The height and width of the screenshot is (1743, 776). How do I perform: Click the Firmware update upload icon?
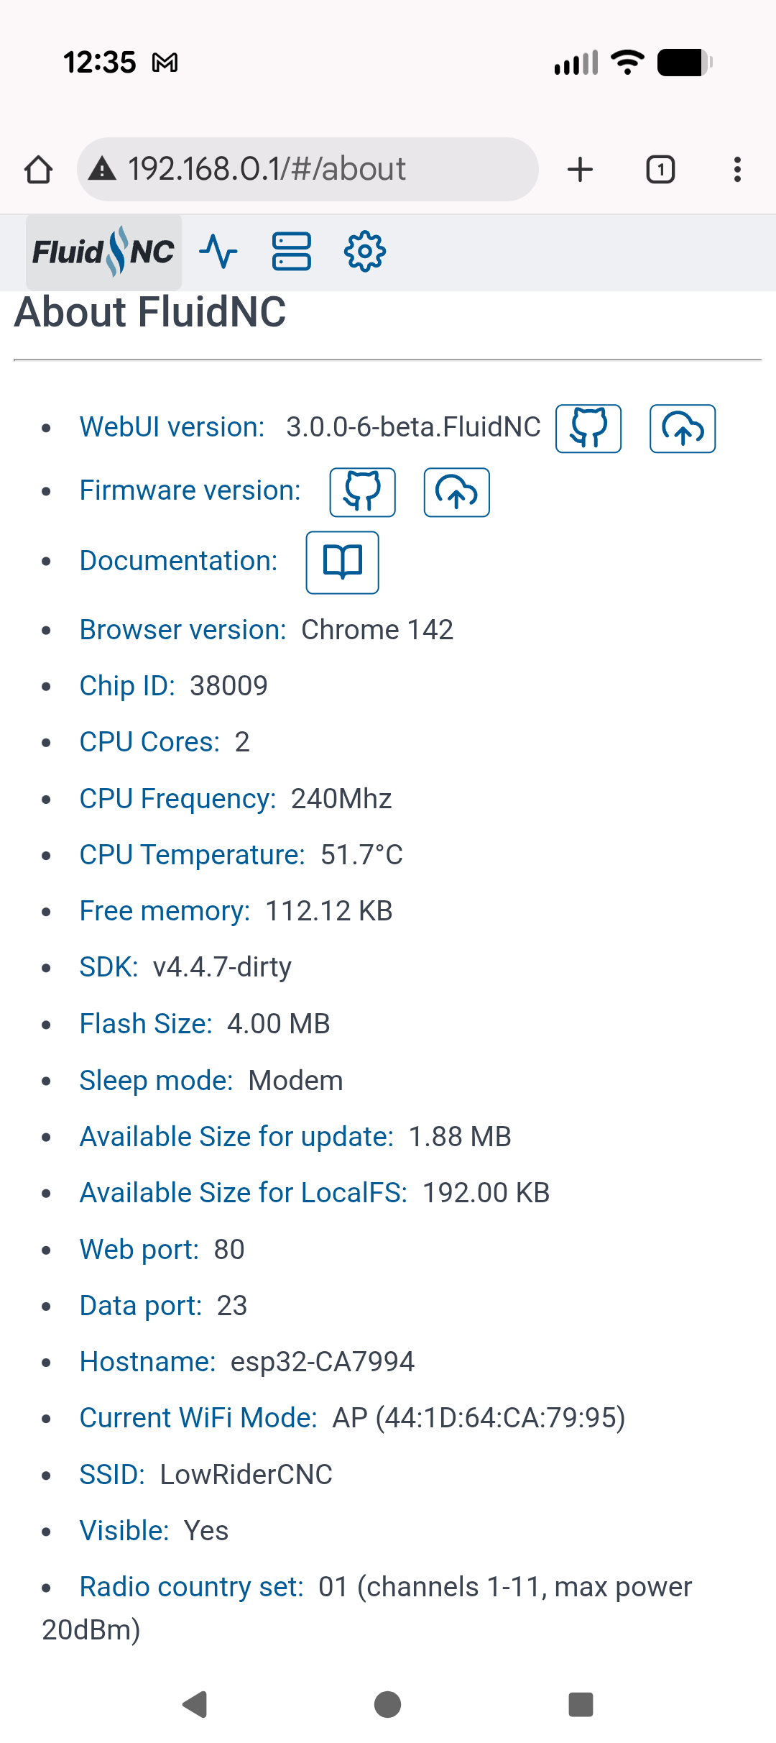(x=457, y=492)
